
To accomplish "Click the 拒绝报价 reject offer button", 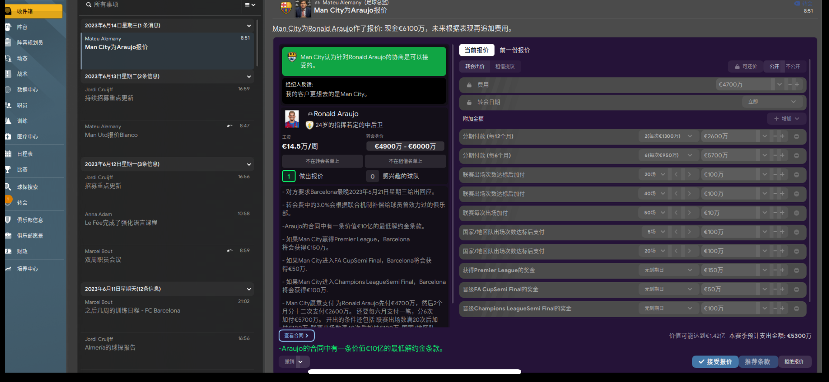I will click(x=794, y=362).
